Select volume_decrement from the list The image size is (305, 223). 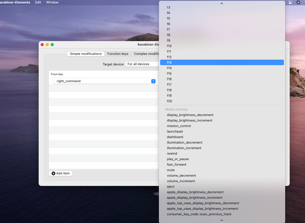click(222, 175)
